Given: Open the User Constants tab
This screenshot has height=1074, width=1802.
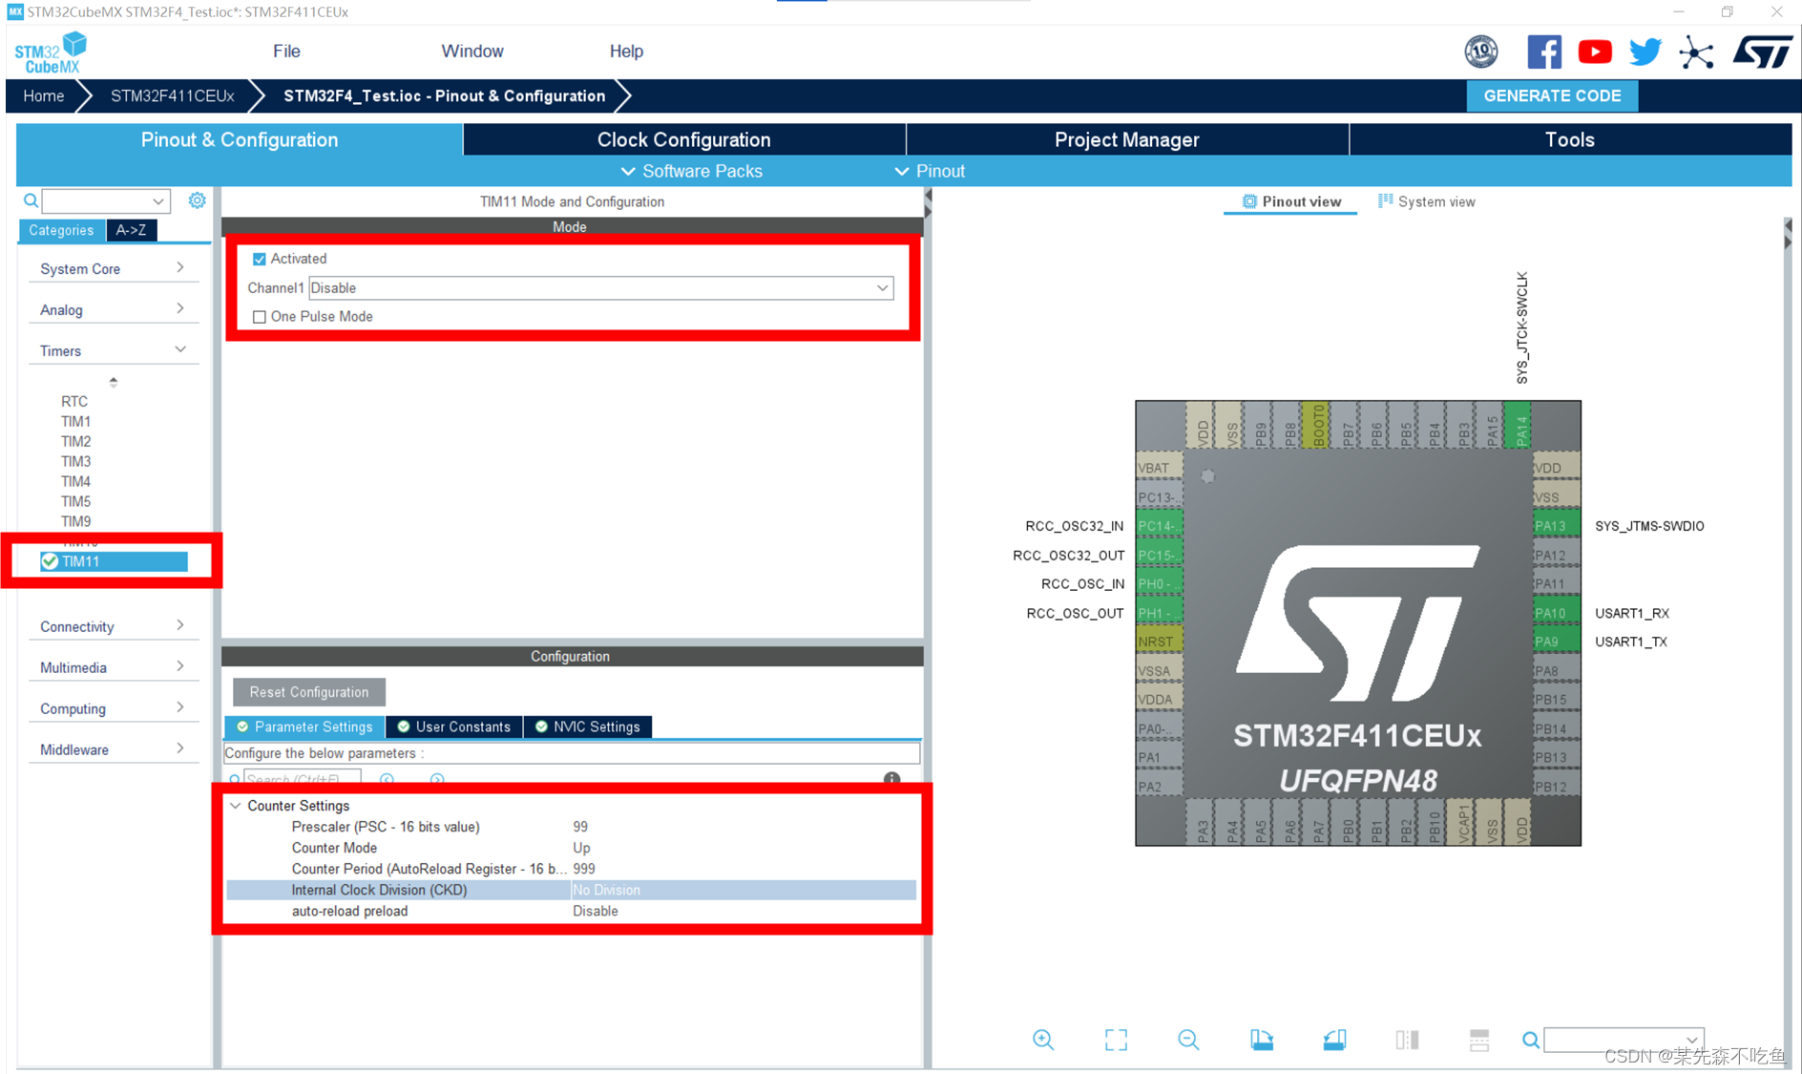Looking at the screenshot, I should click(x=454, y=727).
